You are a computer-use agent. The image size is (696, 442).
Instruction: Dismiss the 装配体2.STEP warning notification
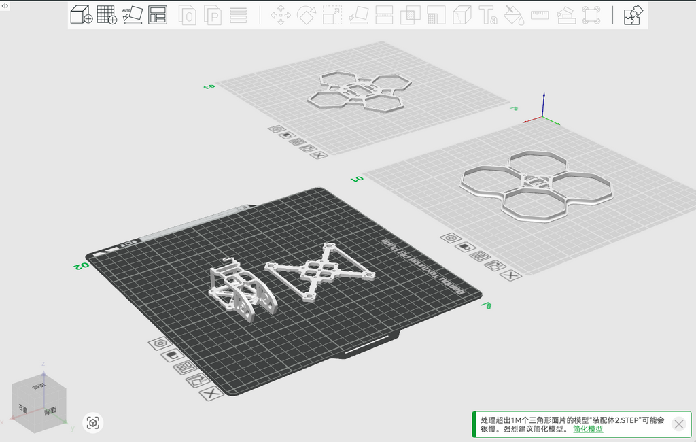[679, 424]
